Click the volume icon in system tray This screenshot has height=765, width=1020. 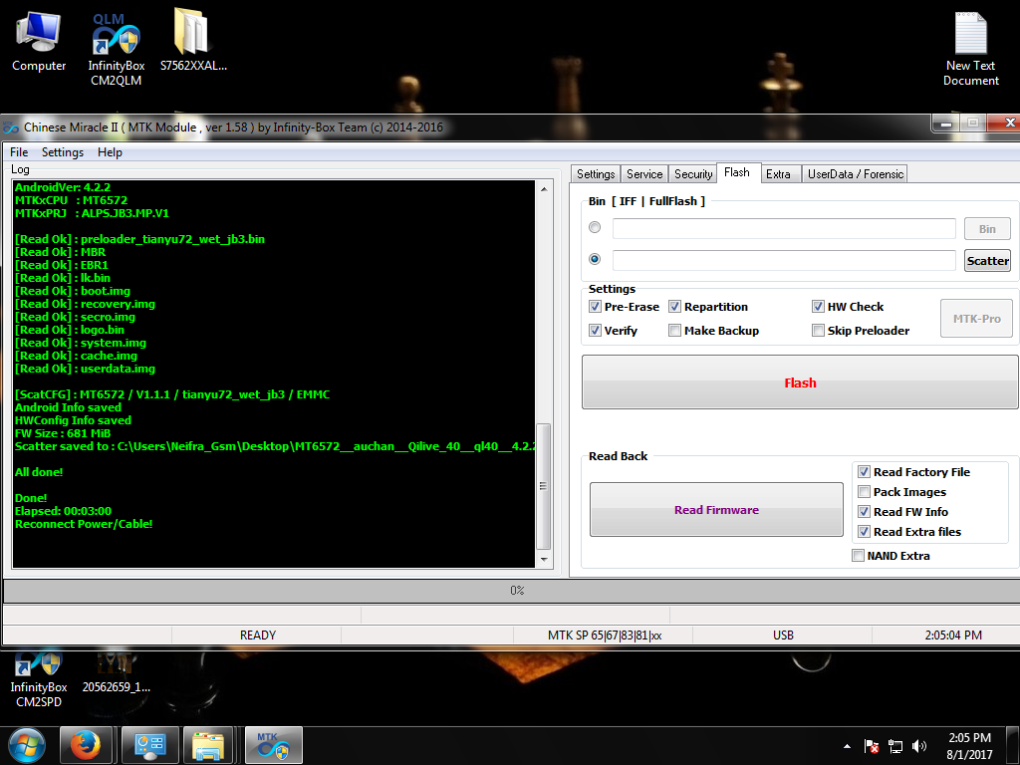tap(919, 746)
